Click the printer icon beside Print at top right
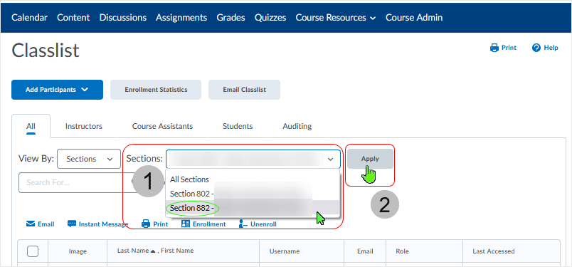The image size is (572, 267). point(494,48)
